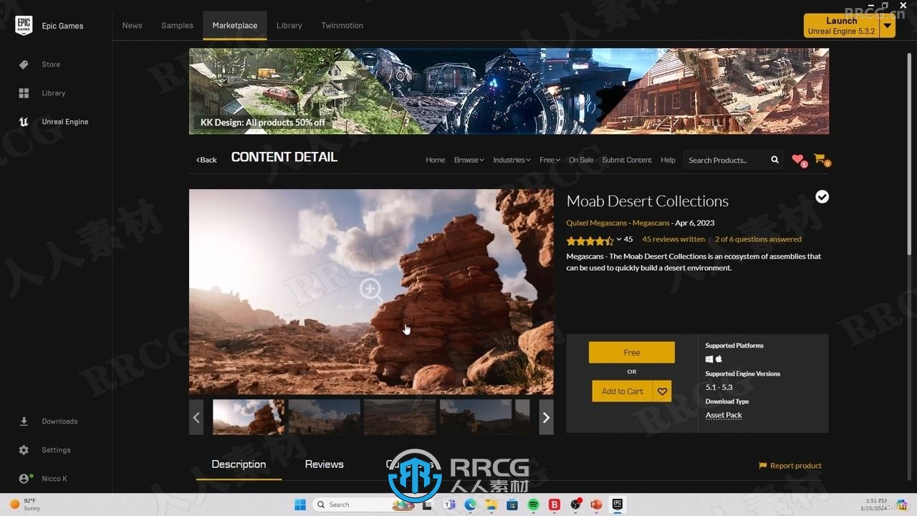Open the On Sale page
This screenshot has height=516, width=917.
pyautogui.click(x=581, y=160)
